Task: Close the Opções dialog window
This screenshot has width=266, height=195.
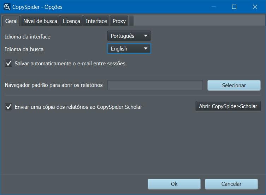Action: tap(255, 7)
